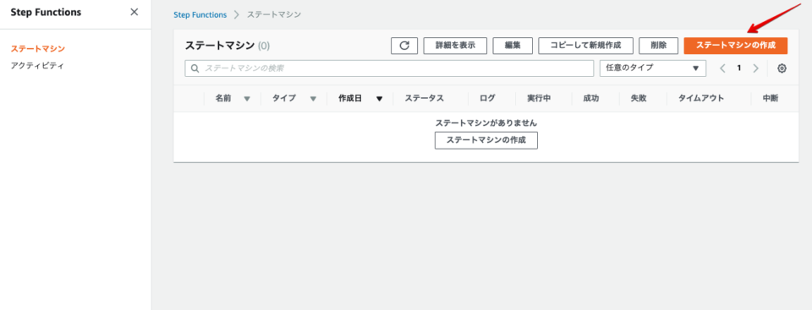Click ステートマシンの作成 button in empty table
812x310 pixels.
(x=486, y=140)
